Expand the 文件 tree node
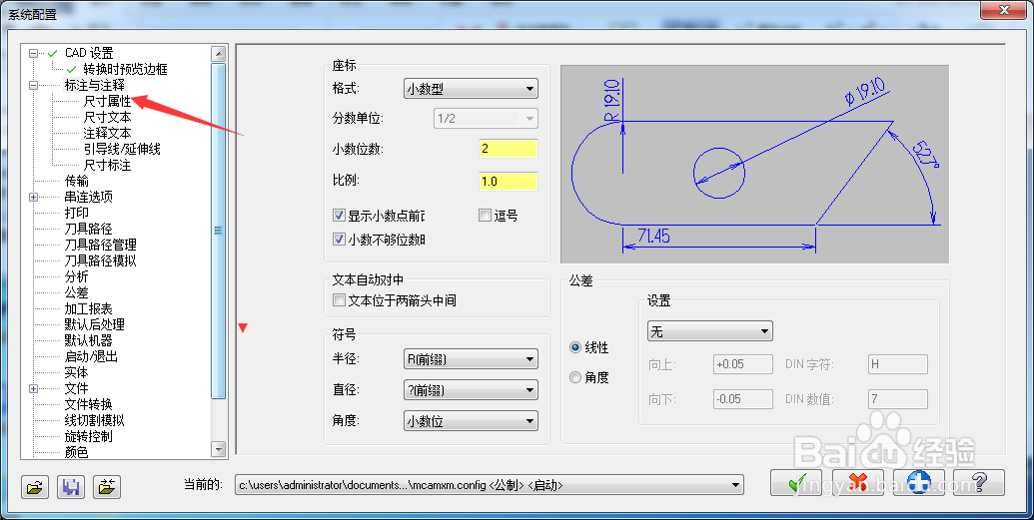This screenshot has height=520, width=1034. point(34,389)
